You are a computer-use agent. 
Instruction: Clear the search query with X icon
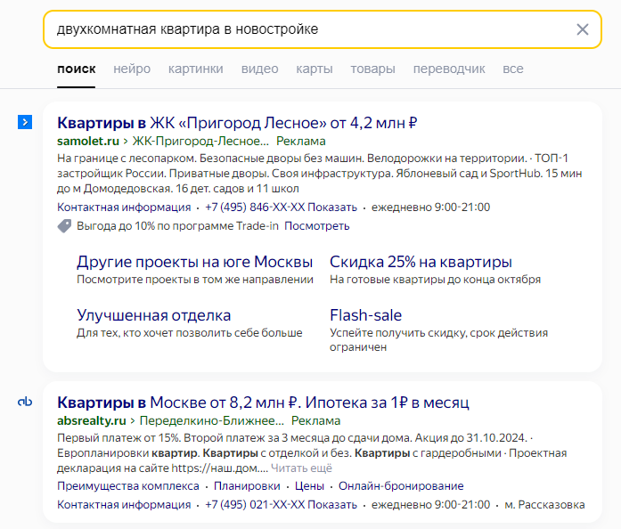click(582, 29)
